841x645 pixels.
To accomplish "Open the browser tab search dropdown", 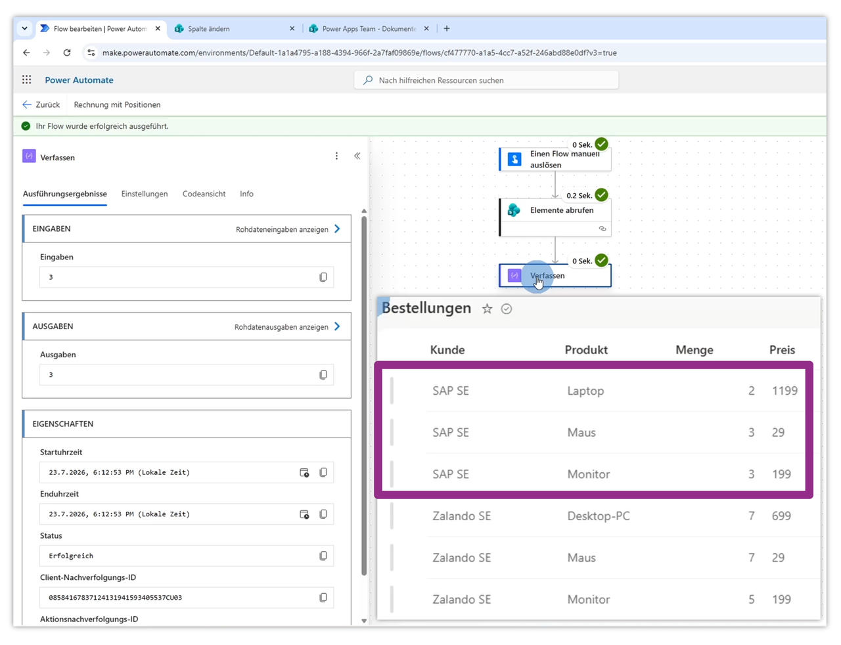I will tap(24, 28).
